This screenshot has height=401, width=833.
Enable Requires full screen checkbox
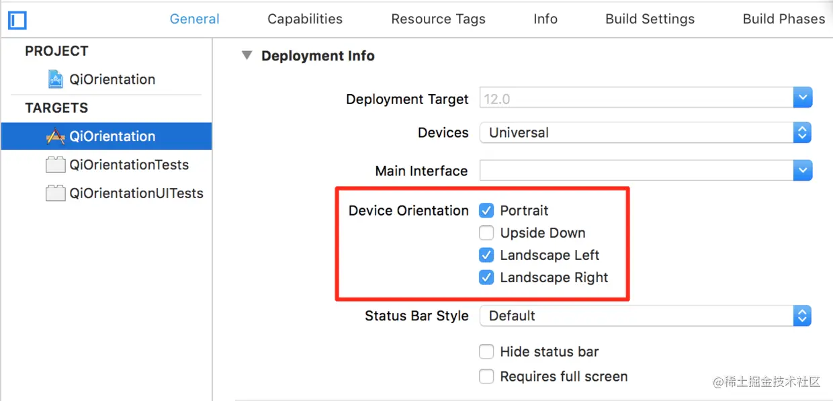486,377
